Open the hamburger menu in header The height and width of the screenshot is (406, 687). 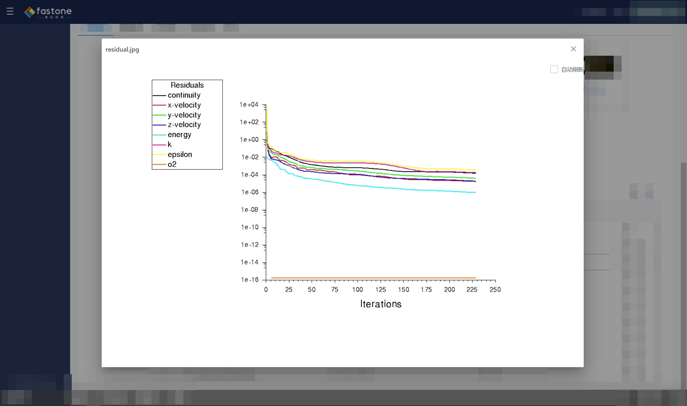tap(10, 11)
